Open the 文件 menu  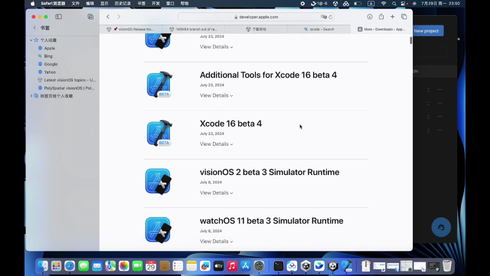[x=75, y=3]
